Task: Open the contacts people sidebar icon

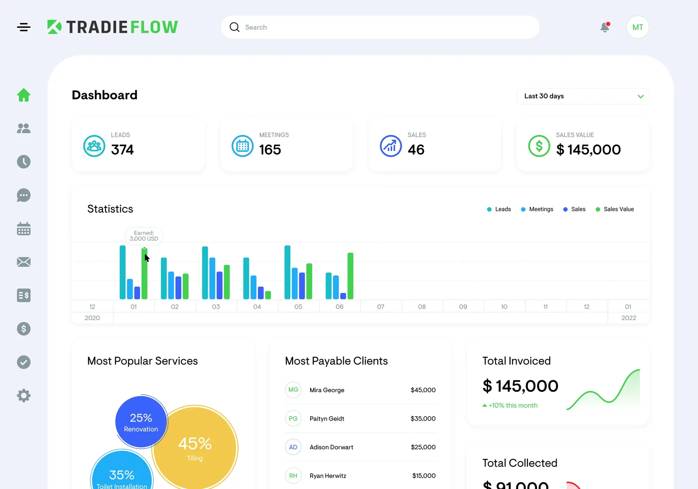Action: [x=24, y=128]
